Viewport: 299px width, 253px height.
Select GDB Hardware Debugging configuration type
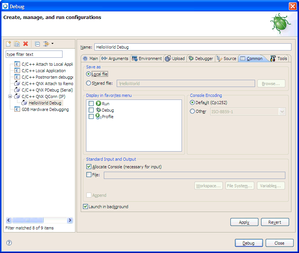pos(45,109)
